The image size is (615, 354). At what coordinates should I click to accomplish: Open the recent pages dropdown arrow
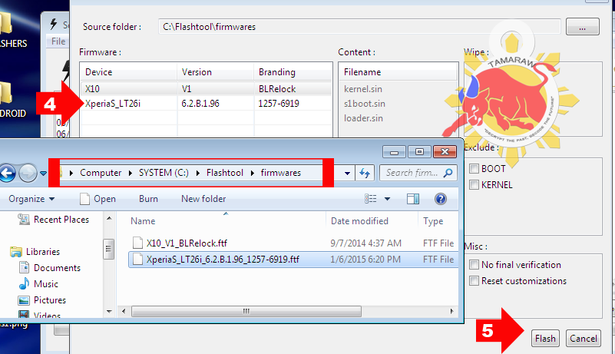pos(43,173)
